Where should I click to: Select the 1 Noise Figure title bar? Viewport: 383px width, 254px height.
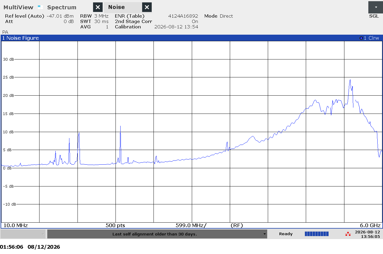[x=191, y=38]
